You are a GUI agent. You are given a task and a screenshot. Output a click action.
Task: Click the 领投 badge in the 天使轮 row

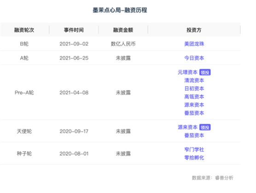[x=205, y=127]
